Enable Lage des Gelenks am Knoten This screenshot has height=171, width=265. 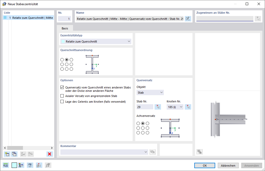pos(62,102)
